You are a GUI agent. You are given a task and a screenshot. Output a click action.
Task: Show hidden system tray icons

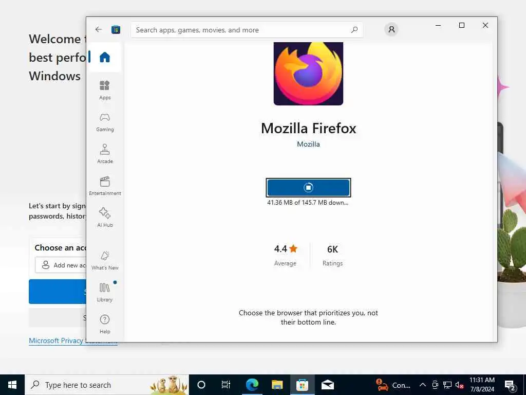[x=423, y=385]
